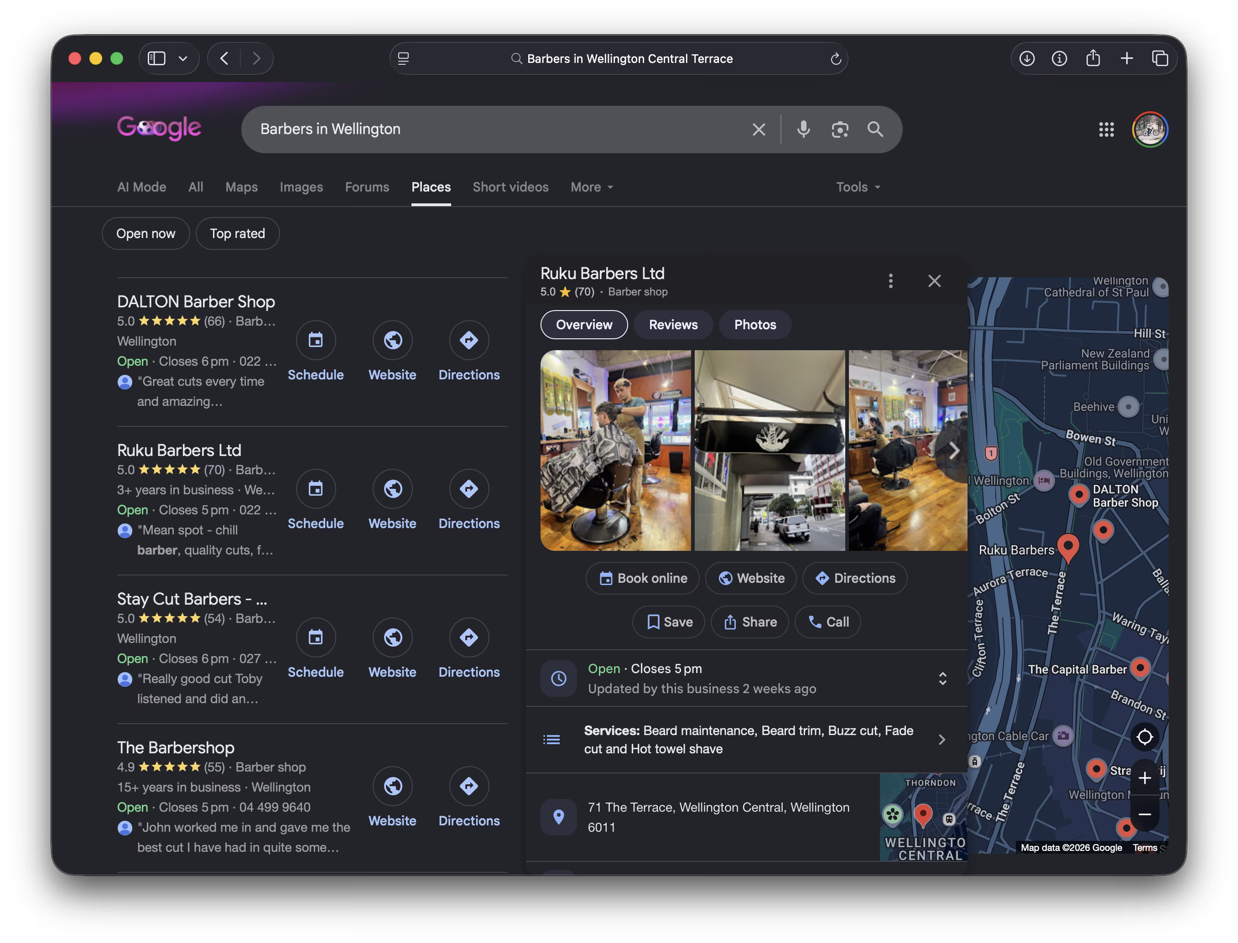Click Website icon for The Barbershop

pyautogui.click(x=392, y=787)
